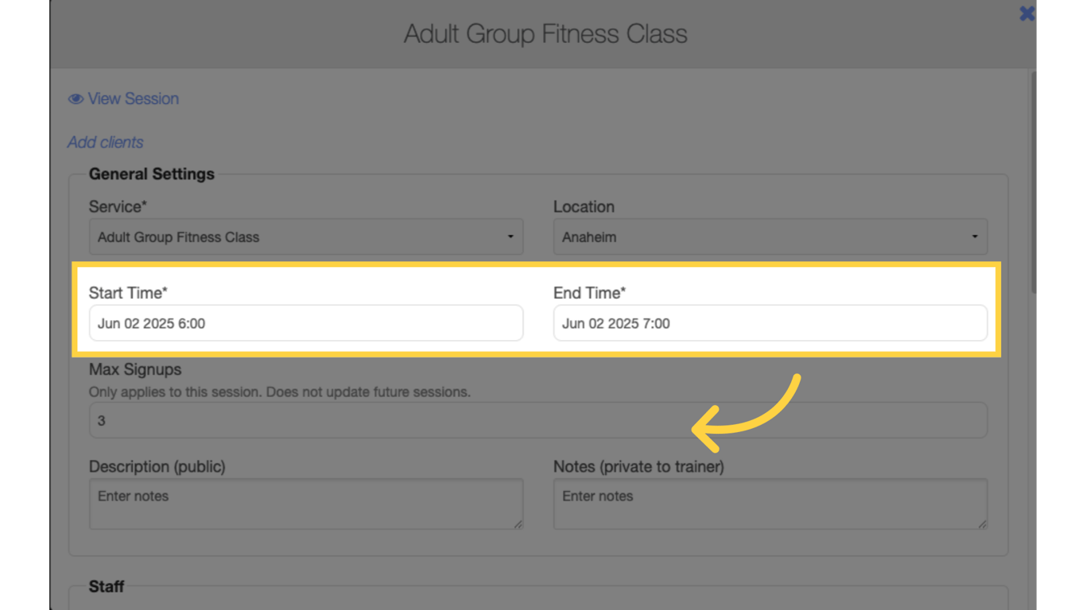1086x610 pixels.
Task: Click the Start Time input field
Action: pyautogui.click(x=306, y=323)
